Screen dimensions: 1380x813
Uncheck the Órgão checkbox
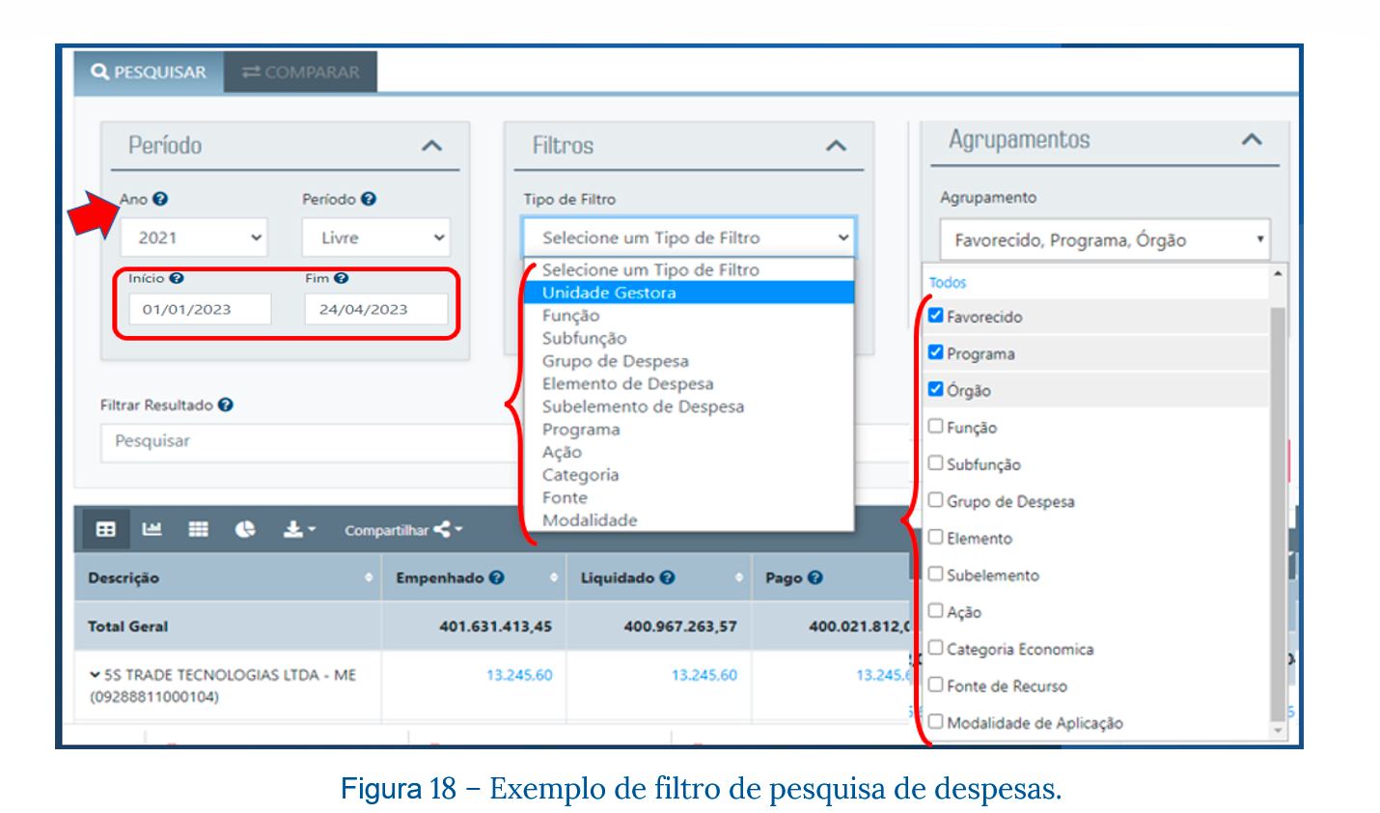pos(935,389)
